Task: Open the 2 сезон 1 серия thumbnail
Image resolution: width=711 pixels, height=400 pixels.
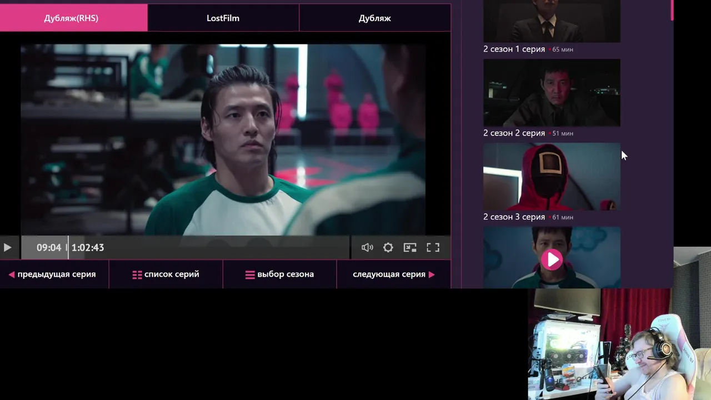Action: 552,21
